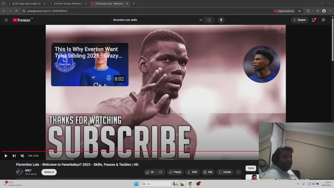
Task: Run search with magnifier button
Action: (209, 20)
